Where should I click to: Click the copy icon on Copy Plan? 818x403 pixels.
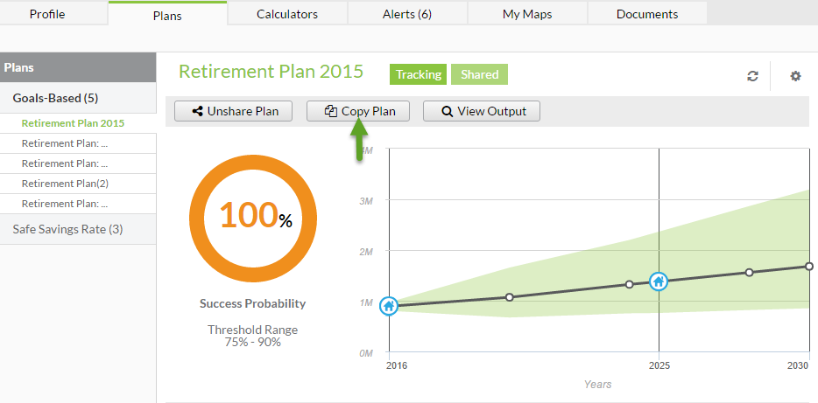click(330, 111)
